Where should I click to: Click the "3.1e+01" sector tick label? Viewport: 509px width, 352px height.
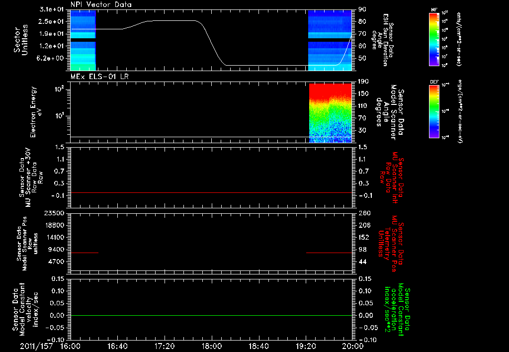click(x=52, y=9)
